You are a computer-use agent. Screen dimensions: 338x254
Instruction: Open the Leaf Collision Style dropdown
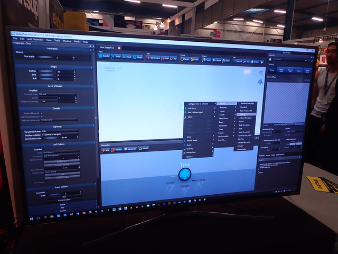pyautogui.click(x=62, y=152)
